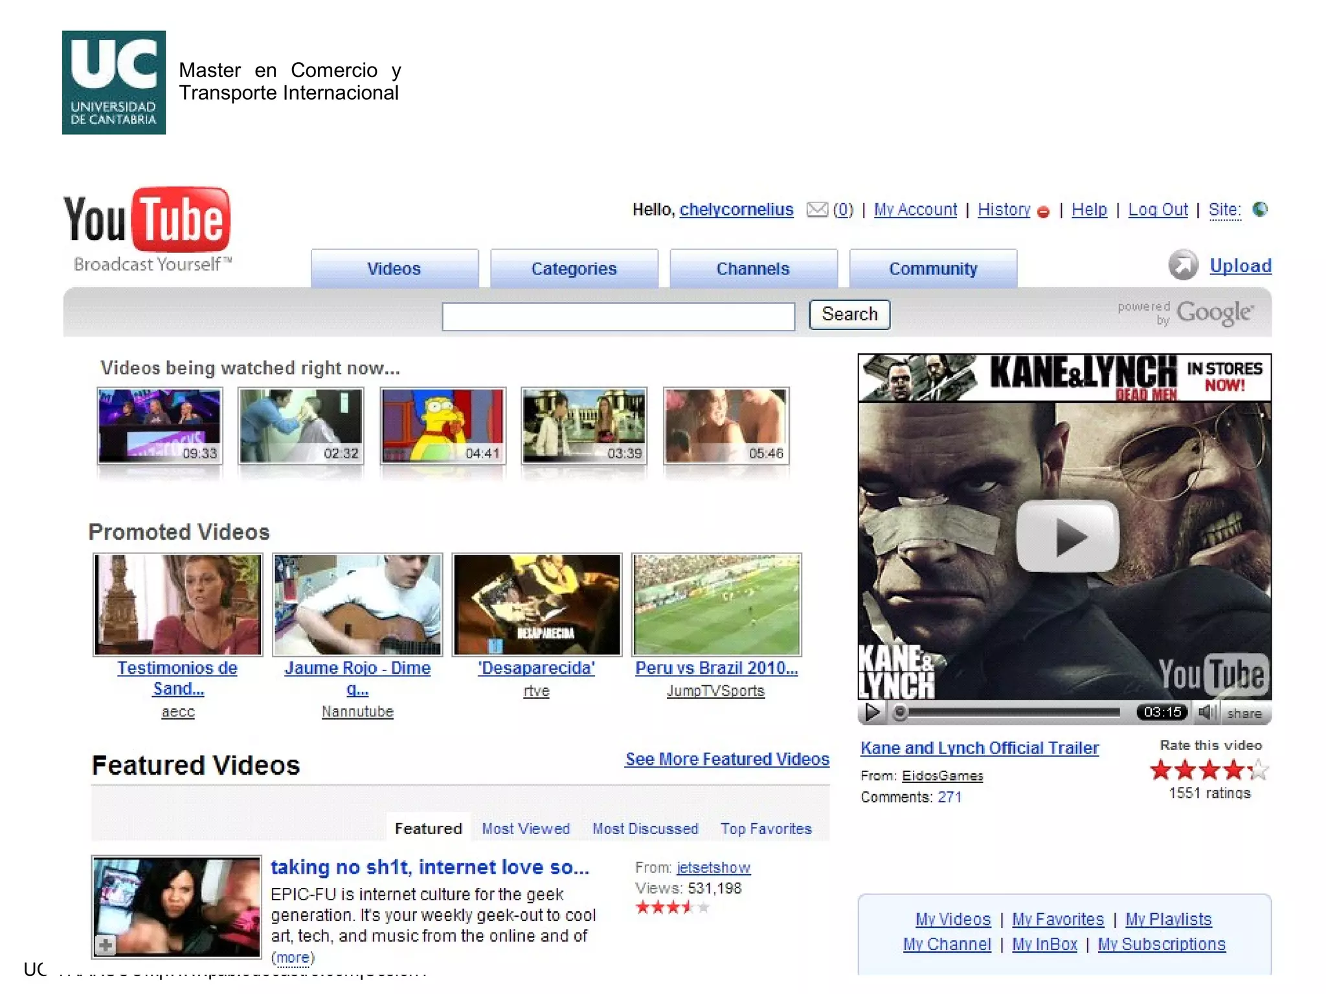
Task: Click inside the search text field
Action: point(618,316)
